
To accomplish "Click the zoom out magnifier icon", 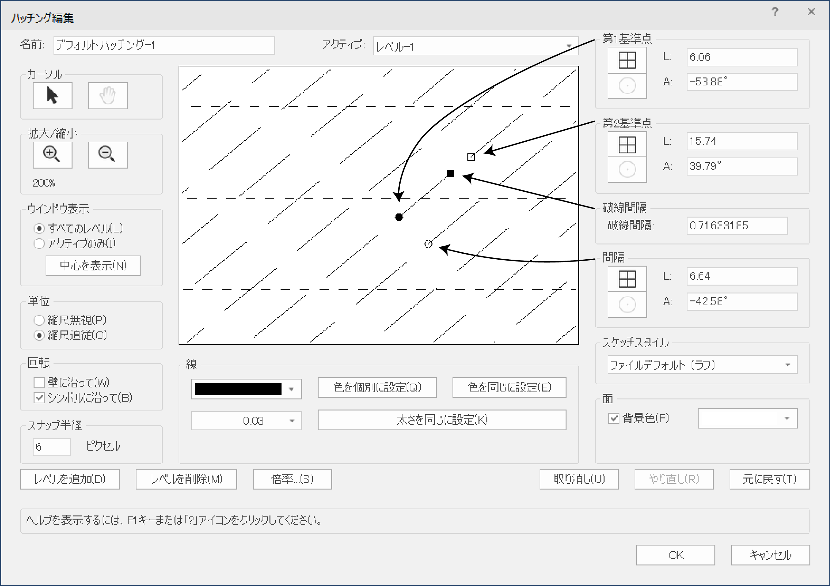I will tap(108, 155).
